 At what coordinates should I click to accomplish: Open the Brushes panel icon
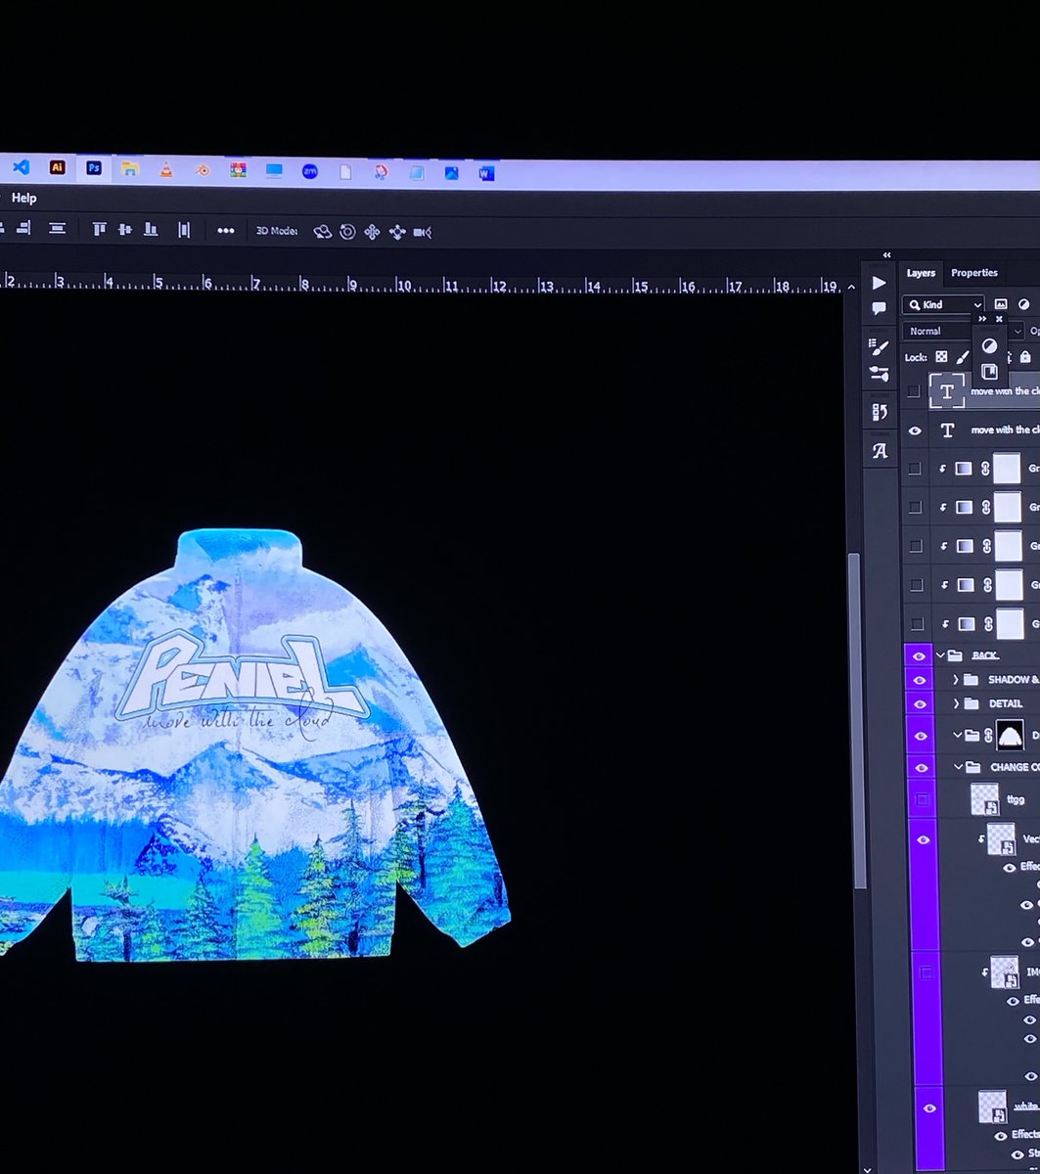tap(880, 373)
